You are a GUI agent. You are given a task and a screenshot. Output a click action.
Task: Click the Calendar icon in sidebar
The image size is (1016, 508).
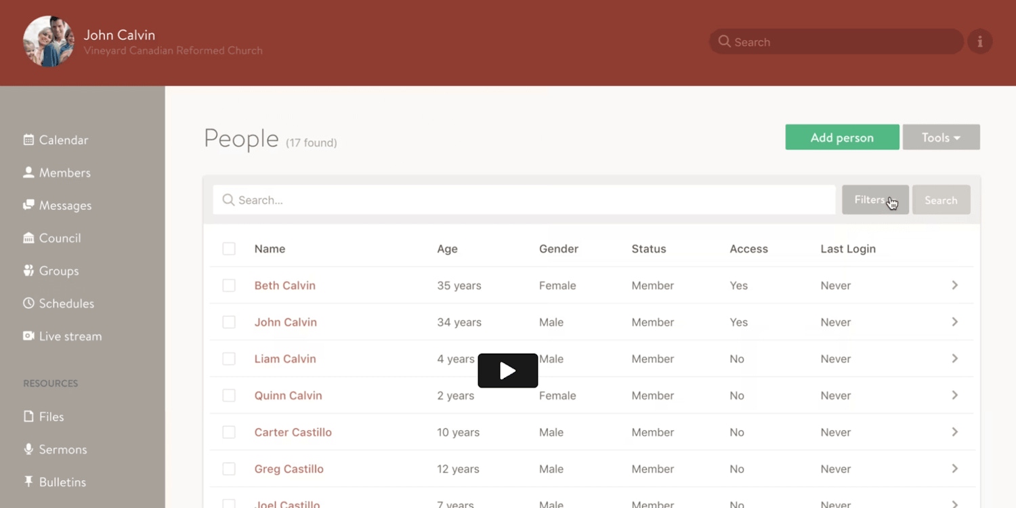pyautogui.click(x=28, y=140)
